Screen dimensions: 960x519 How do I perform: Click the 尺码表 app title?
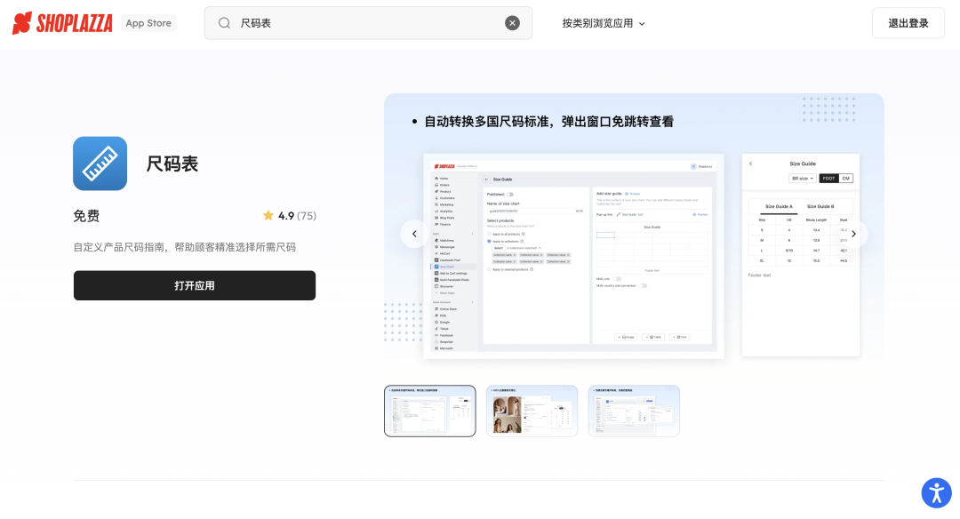pyautogui.click(x=172, y=164)
